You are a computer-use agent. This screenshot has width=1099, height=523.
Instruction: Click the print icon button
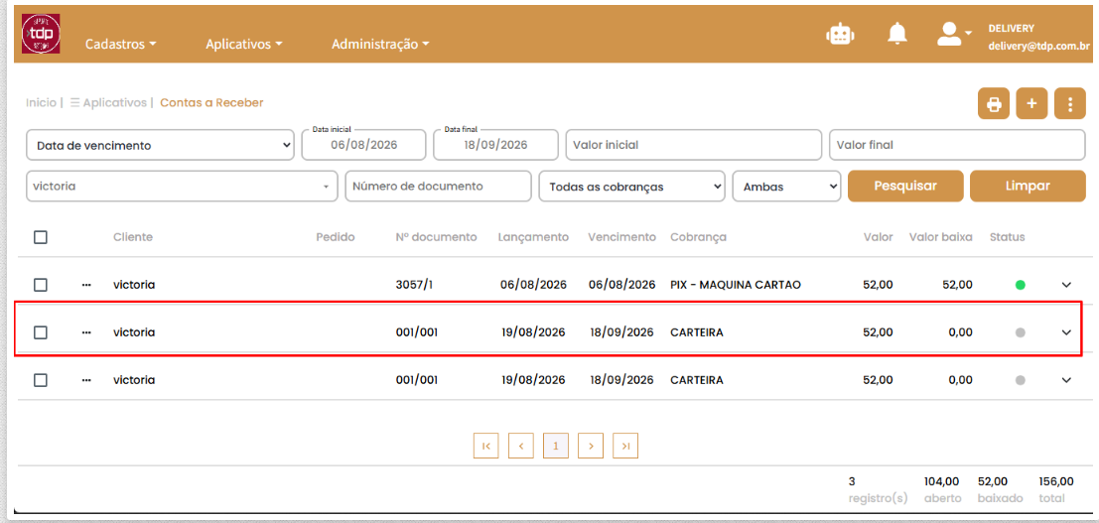pos(993,104)
